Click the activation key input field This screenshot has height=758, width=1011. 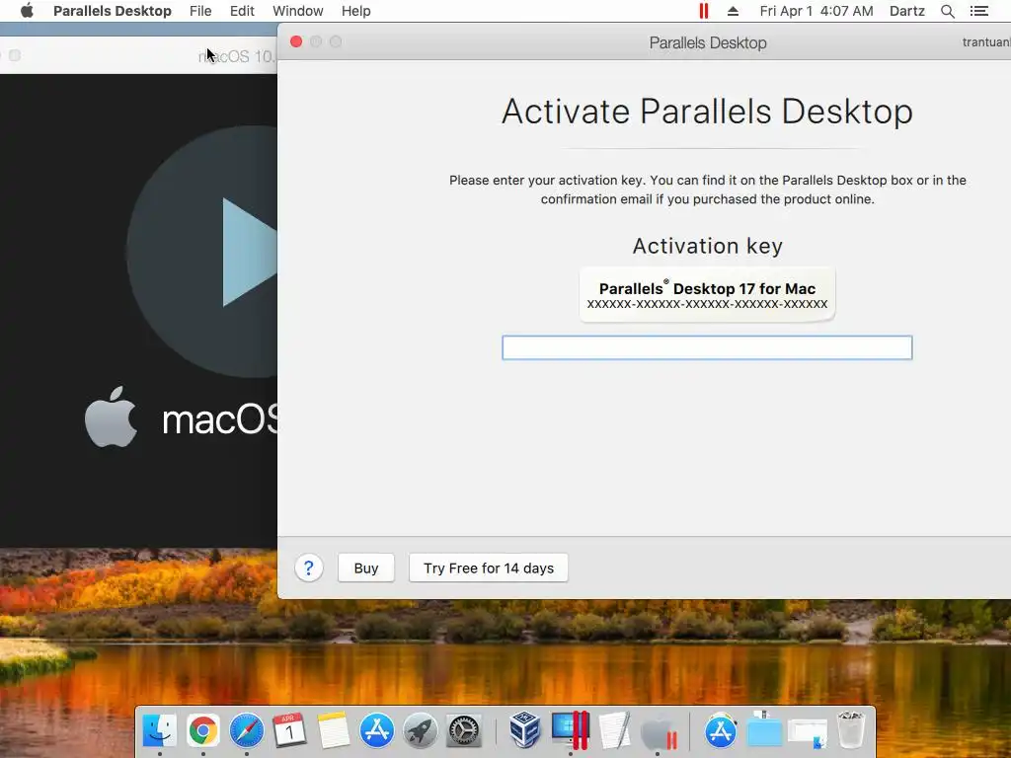coord(707,347)
